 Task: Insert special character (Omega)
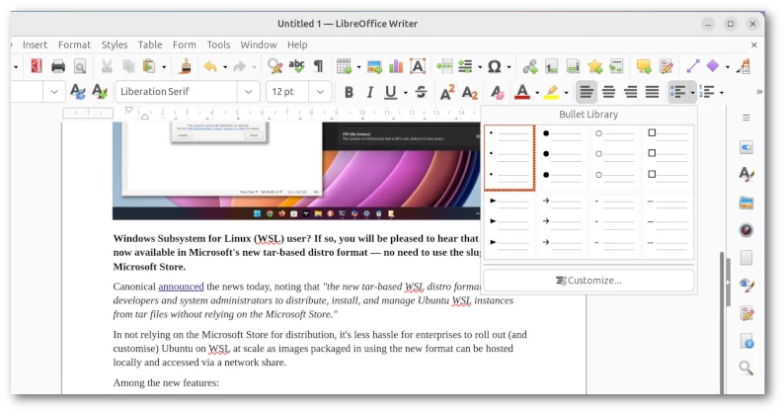495,66
